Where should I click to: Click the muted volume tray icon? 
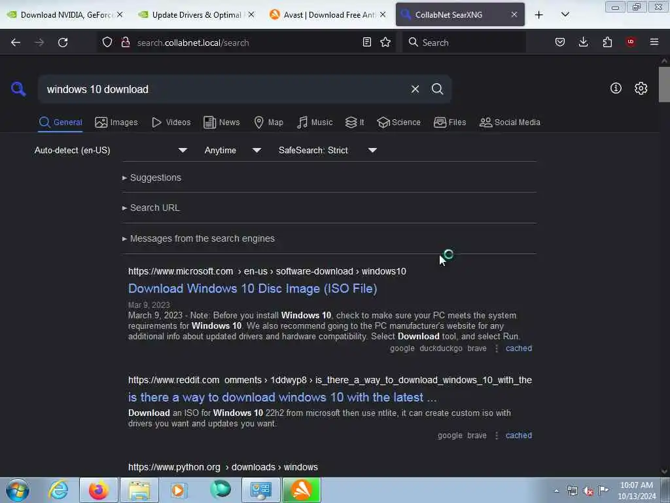[x=588, y=491]
